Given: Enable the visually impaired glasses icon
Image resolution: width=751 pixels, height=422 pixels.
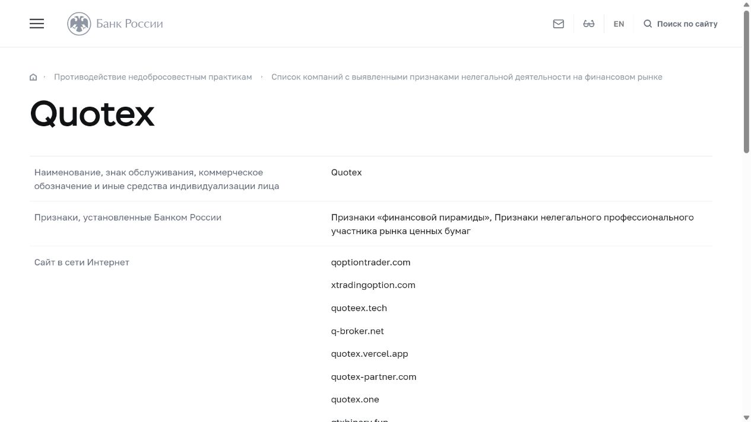Looking at the screenshot, I should click(x=589, y=24).
